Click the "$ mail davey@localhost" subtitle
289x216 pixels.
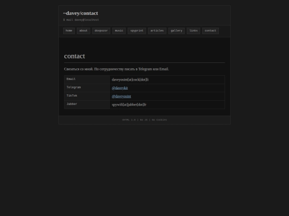81,20
